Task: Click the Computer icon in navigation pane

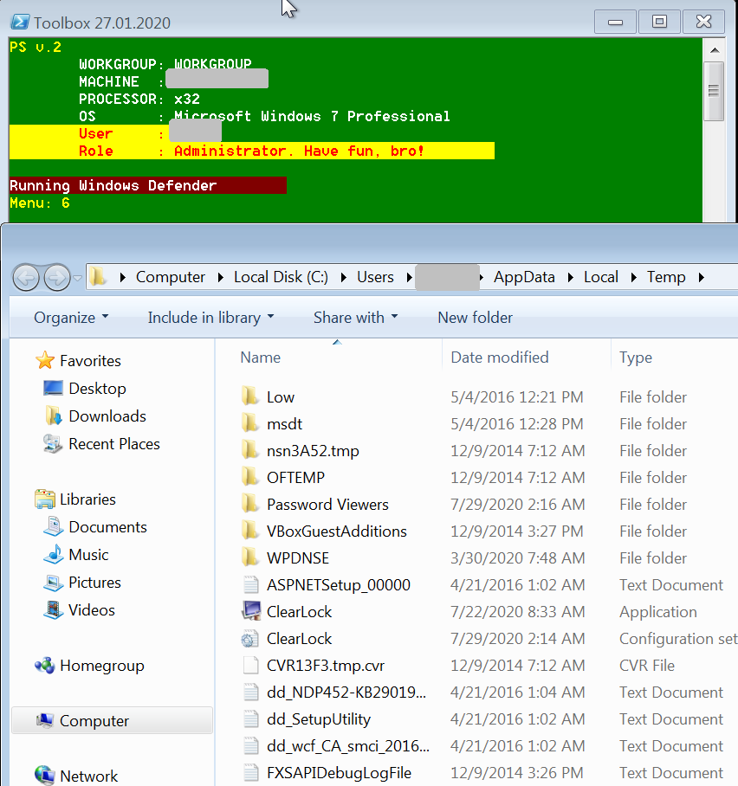Action: coord(45,721)
